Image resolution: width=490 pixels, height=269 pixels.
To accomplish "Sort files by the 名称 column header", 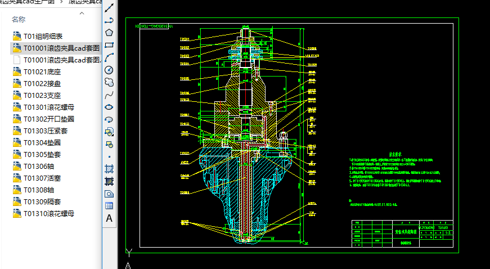I will 19,19.
